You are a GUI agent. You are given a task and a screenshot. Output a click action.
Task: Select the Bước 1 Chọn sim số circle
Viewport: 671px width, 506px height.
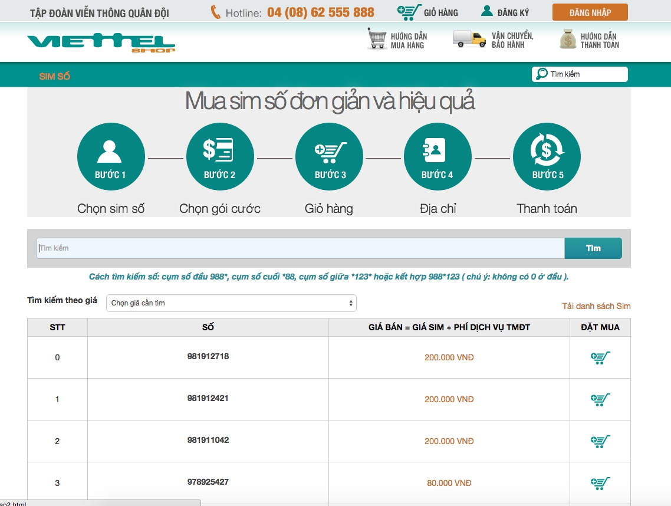111,157
